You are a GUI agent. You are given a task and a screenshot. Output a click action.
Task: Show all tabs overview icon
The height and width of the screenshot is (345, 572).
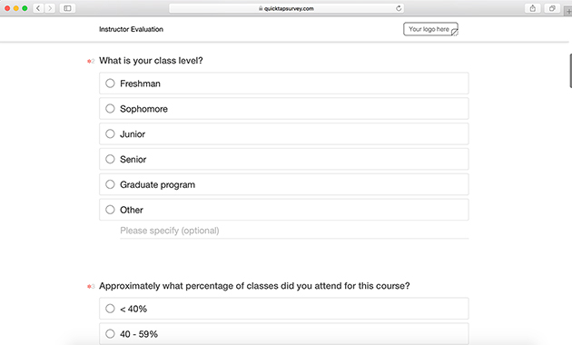coord(552,8)
